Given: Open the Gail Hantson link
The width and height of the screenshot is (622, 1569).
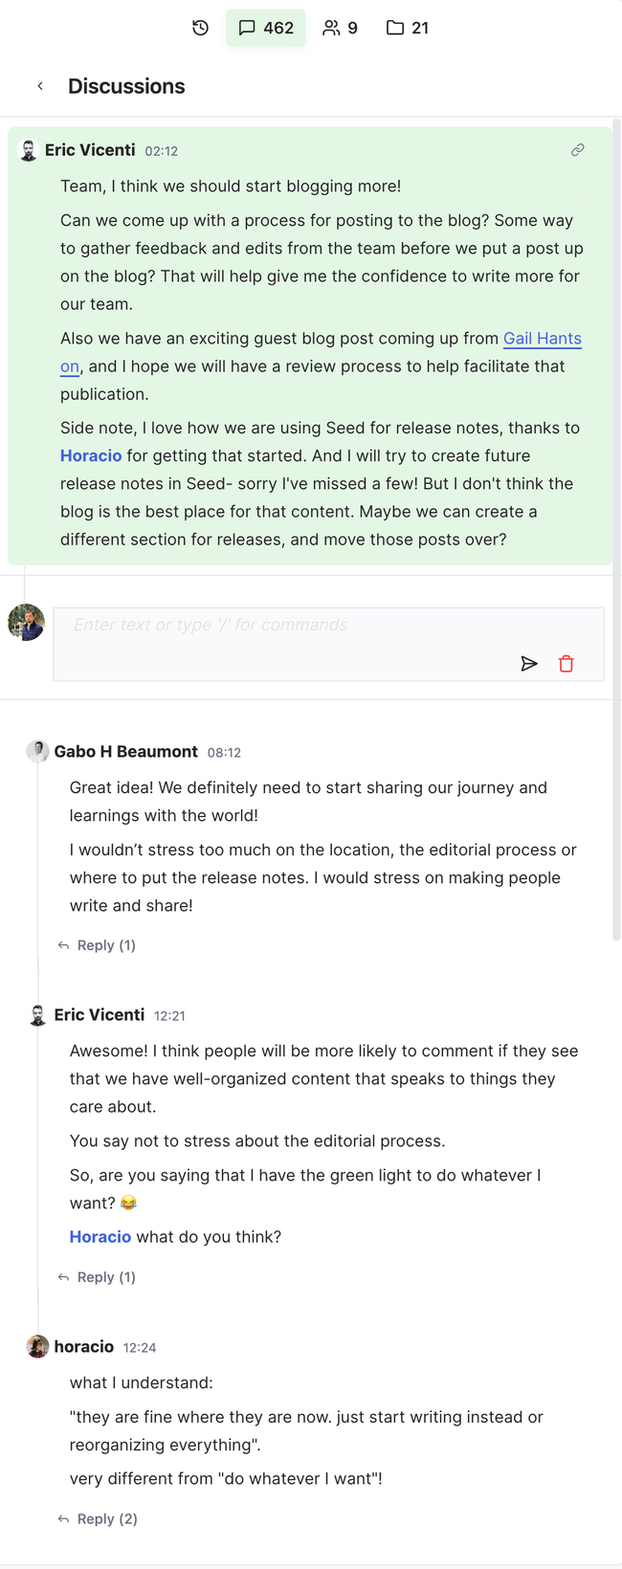Looking at the screenshot, I should click(x=542, y=339).
